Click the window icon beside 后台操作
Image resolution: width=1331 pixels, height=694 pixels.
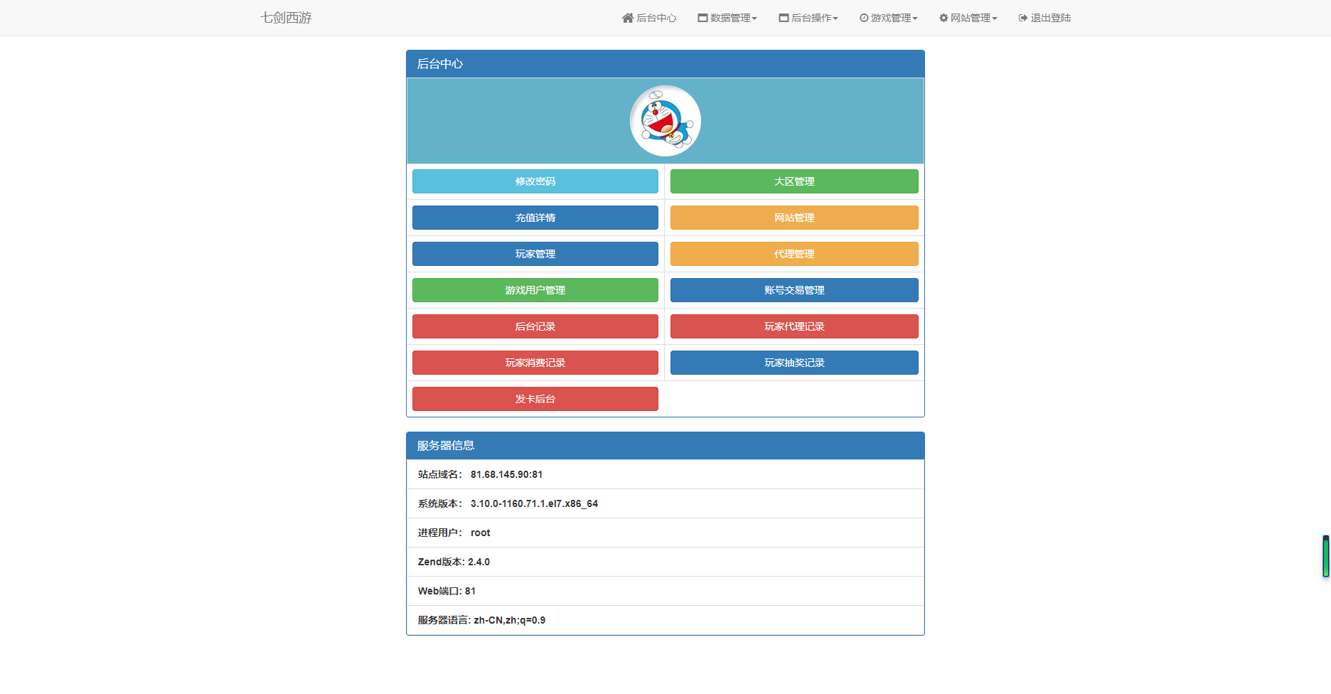point(784,18)
